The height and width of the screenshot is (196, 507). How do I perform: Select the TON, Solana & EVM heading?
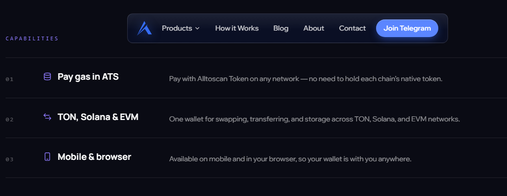pos(98,117)
